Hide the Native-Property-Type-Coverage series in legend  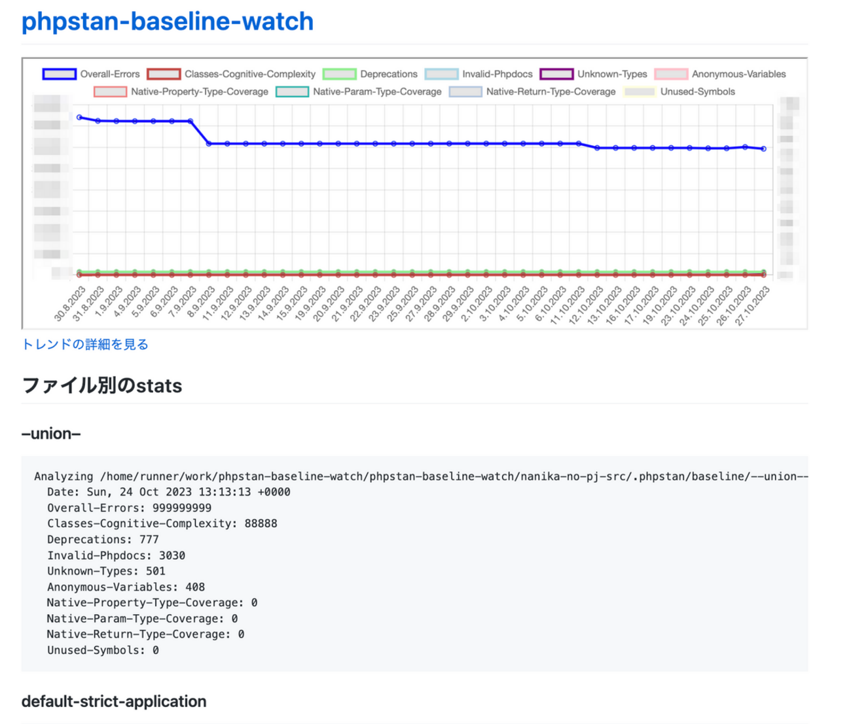tap(110, 92)
